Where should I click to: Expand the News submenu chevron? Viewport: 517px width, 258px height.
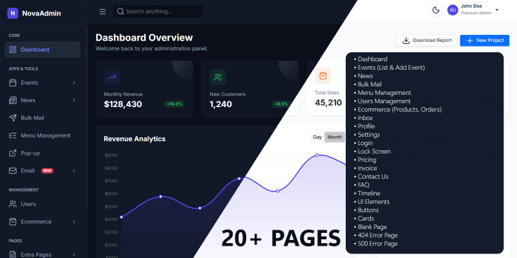(74, 101)
